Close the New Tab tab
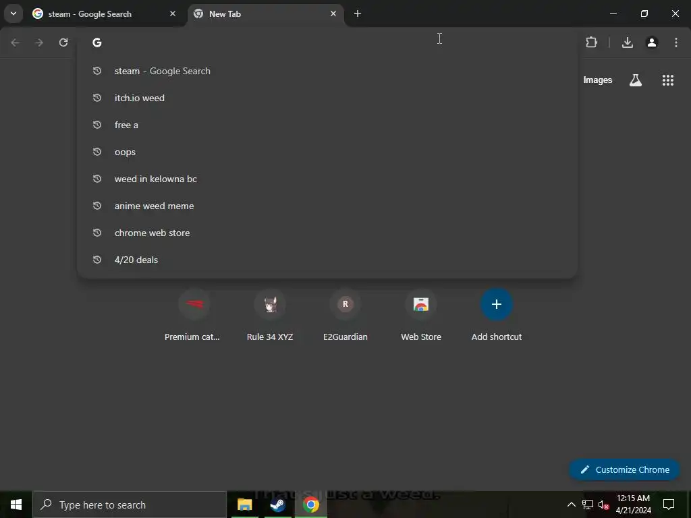The width and height of the screenshot is (691, 518). [333, 13]
